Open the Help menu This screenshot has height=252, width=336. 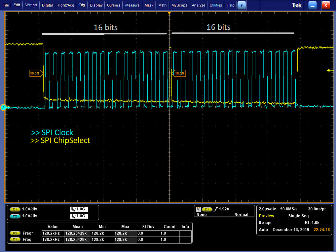(231, 5)
